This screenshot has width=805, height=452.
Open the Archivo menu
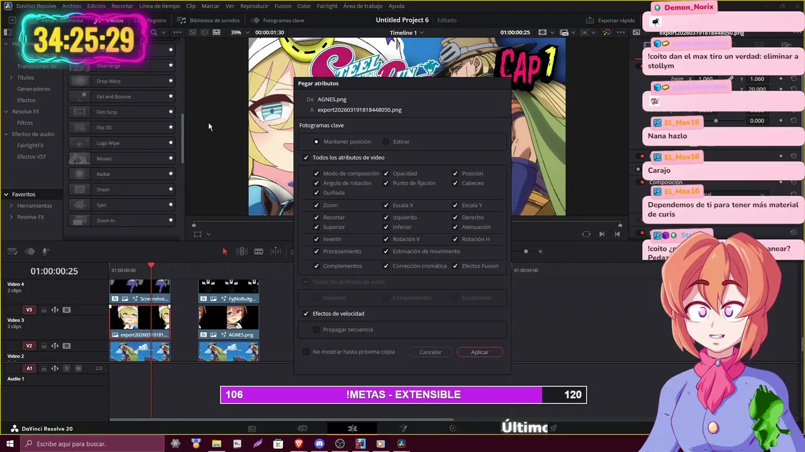(x=71, y=6)
